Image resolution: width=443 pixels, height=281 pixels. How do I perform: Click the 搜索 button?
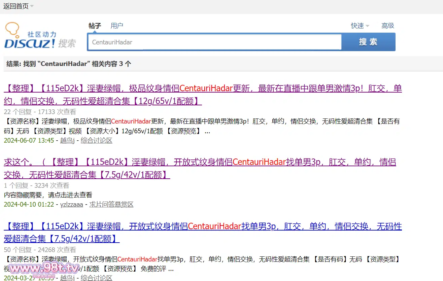pyautogui.click(x=368, y=42)
